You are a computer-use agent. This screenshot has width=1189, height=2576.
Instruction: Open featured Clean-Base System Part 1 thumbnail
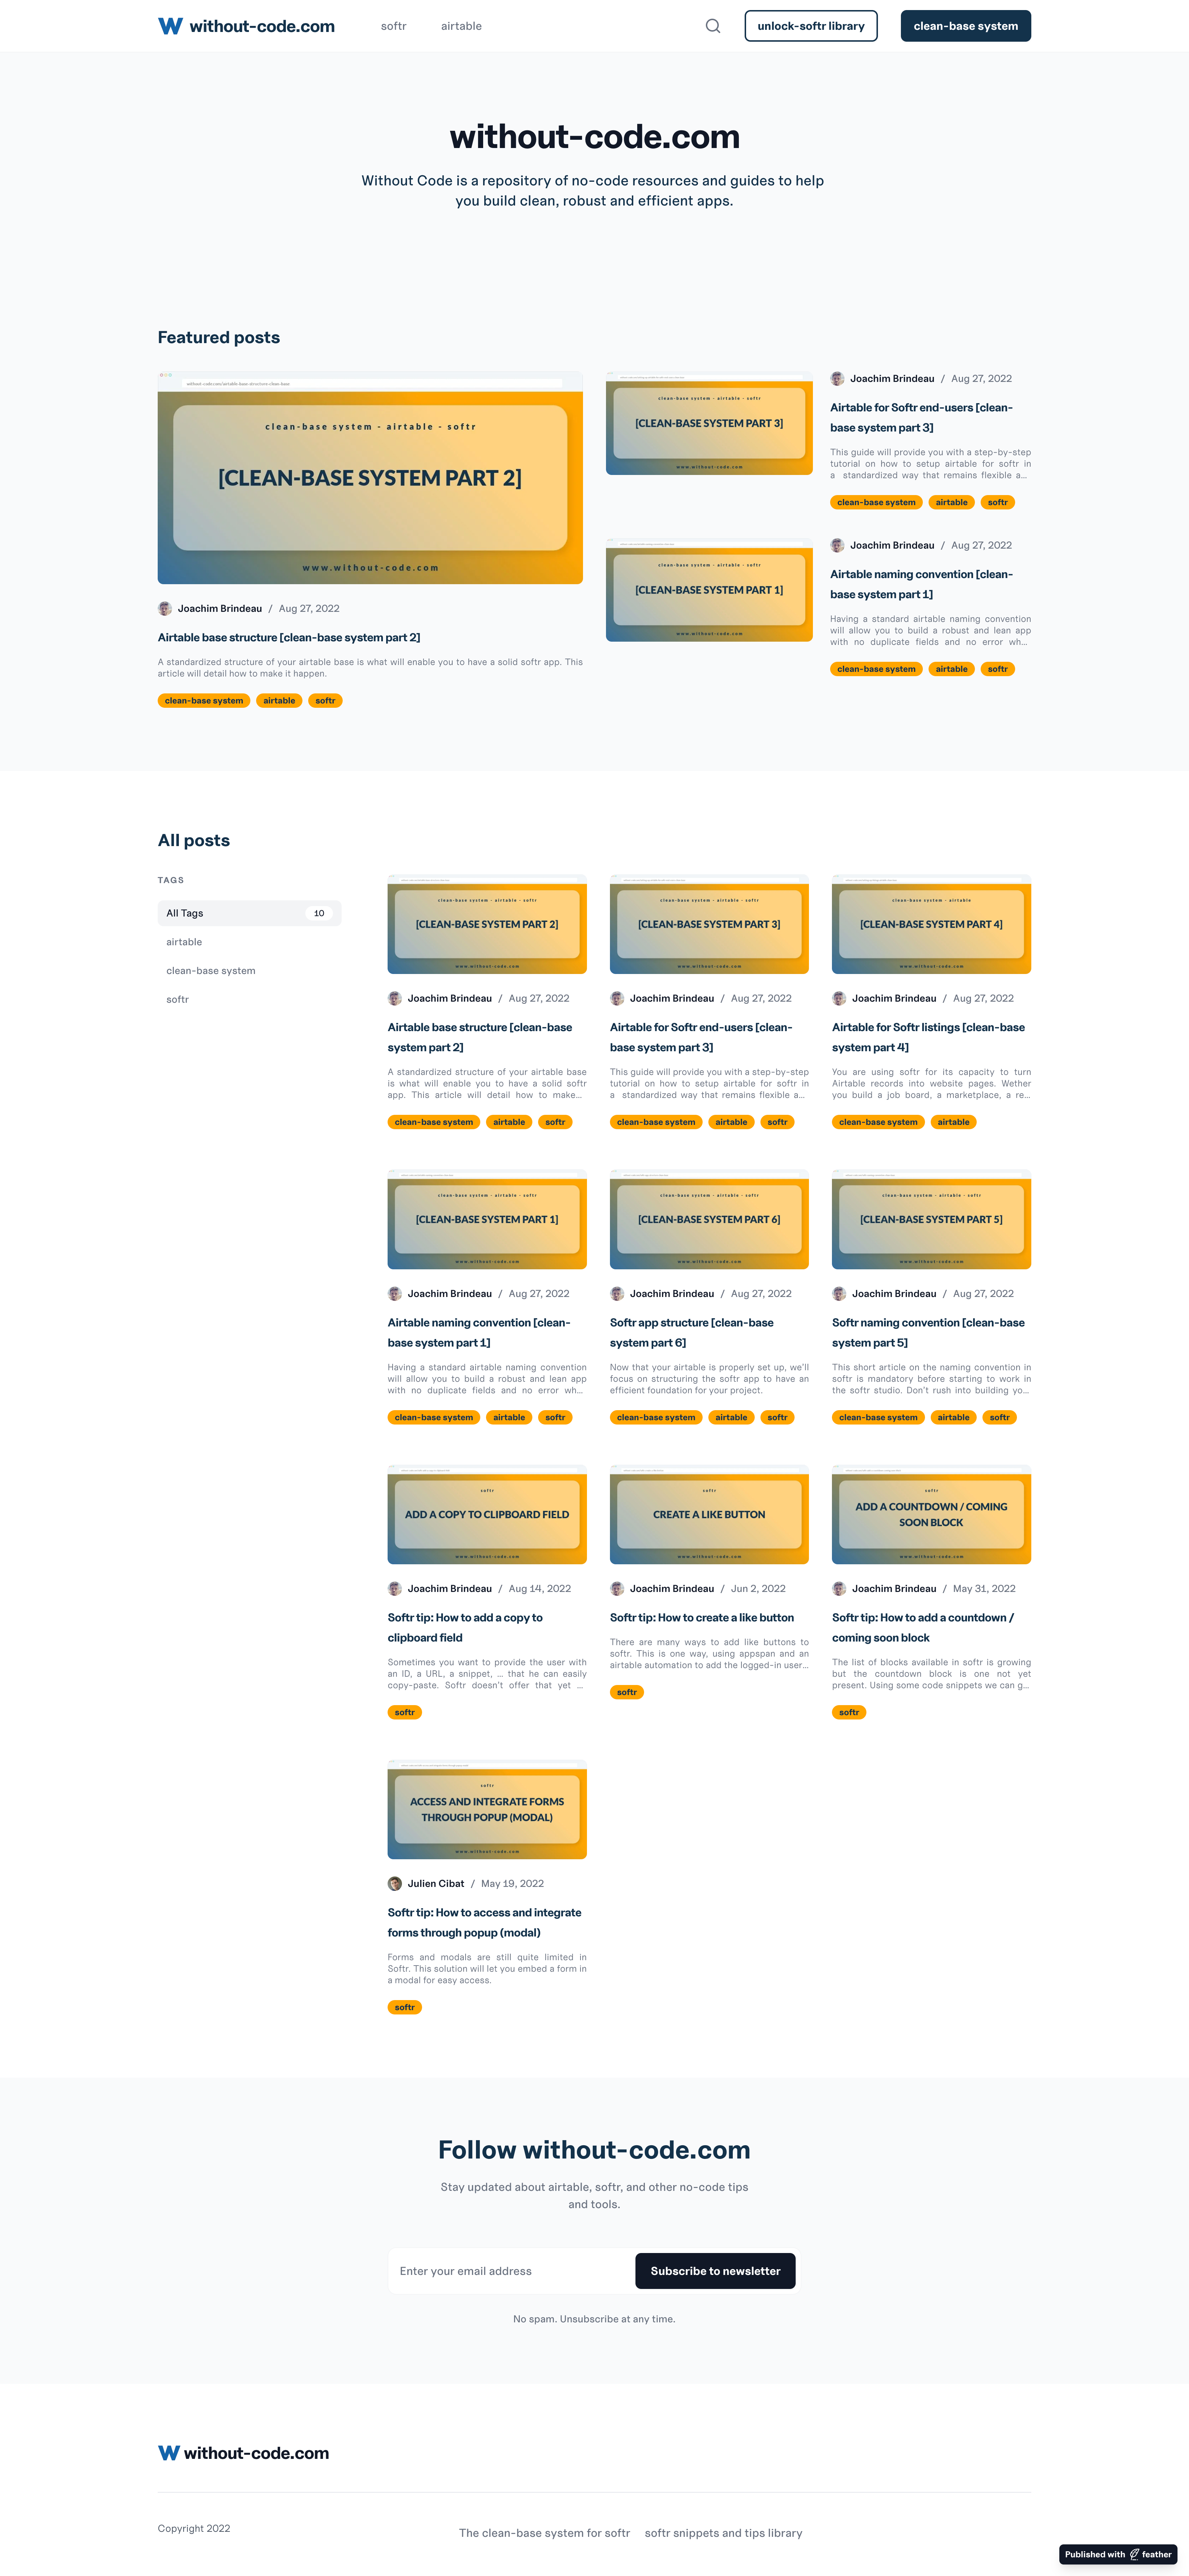point(709,590)
